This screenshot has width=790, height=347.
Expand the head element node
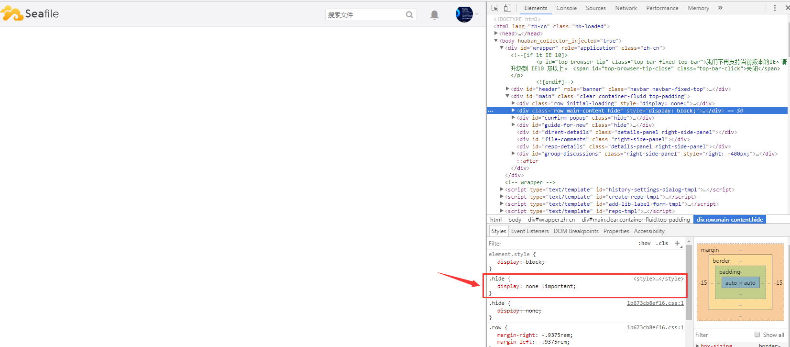click(x=496, y=34)
